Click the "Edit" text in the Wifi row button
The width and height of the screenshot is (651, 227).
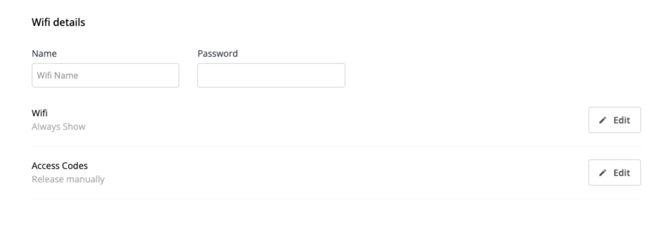(621, 120)
